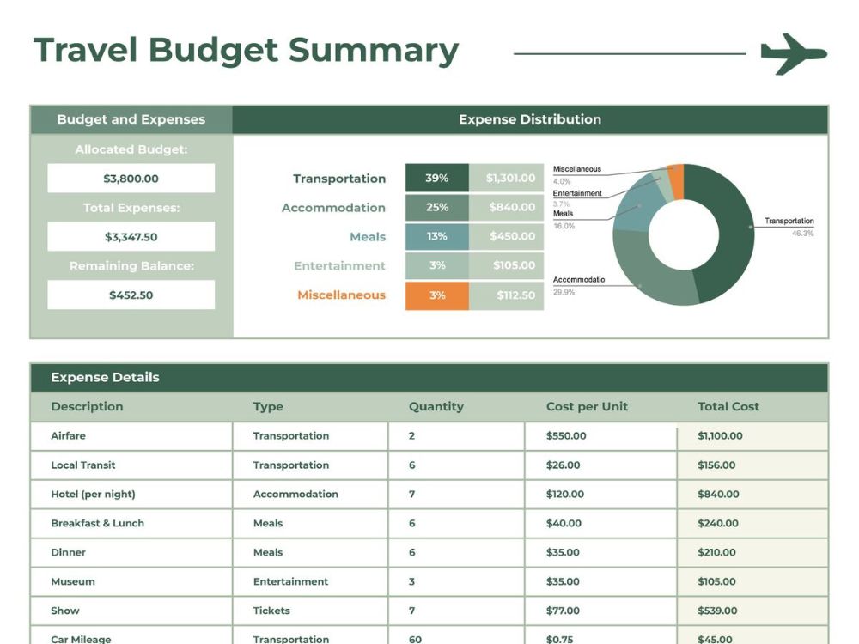The image size is (859, 644).
Task: Select the Airfare description cell
Action: coord(131,436)
